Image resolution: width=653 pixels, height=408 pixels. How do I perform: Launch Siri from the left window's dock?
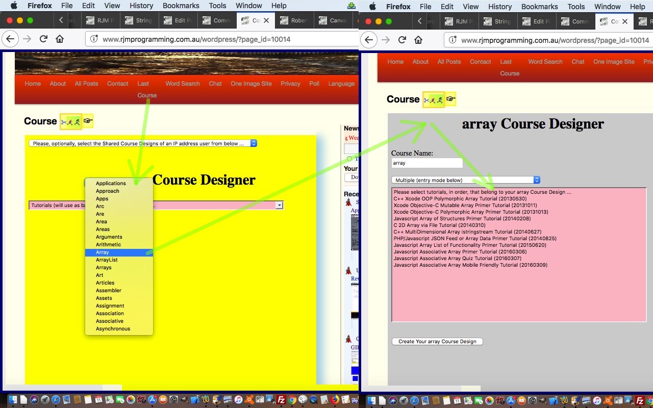click(x=34, y=400)
